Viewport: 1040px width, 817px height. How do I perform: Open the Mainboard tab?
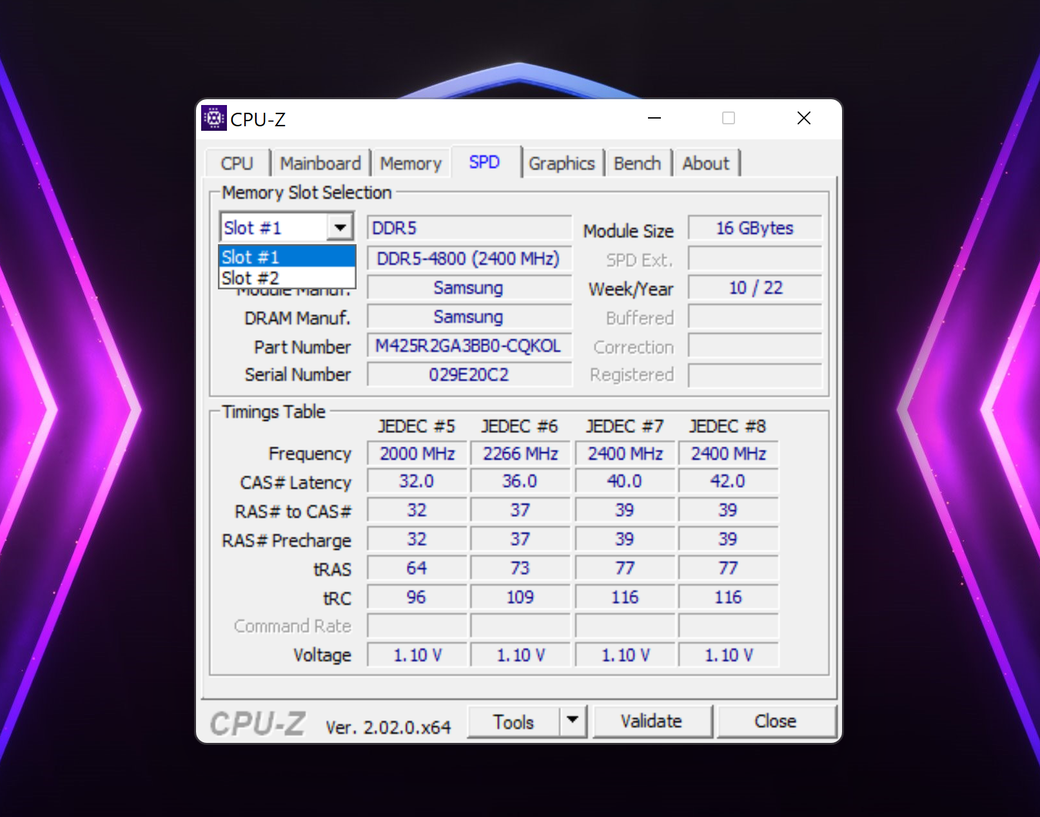(x=320, y=164)
